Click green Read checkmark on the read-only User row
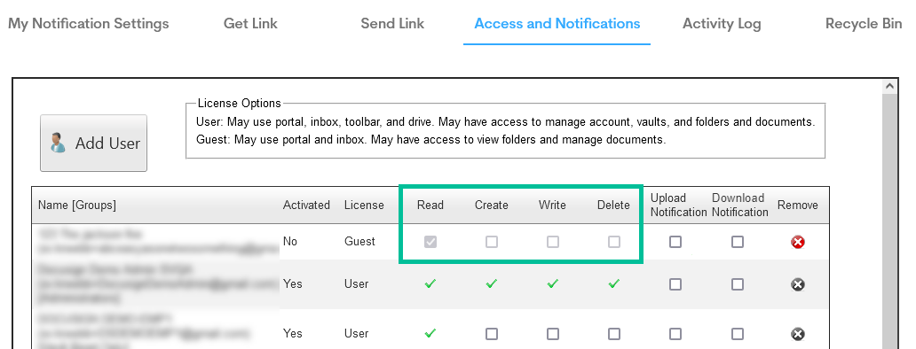This screenshot has width=916, height=349. [x=430, y=333]
